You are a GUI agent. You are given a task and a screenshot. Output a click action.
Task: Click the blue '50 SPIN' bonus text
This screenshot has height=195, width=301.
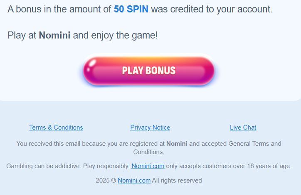[x=131, y=9]
